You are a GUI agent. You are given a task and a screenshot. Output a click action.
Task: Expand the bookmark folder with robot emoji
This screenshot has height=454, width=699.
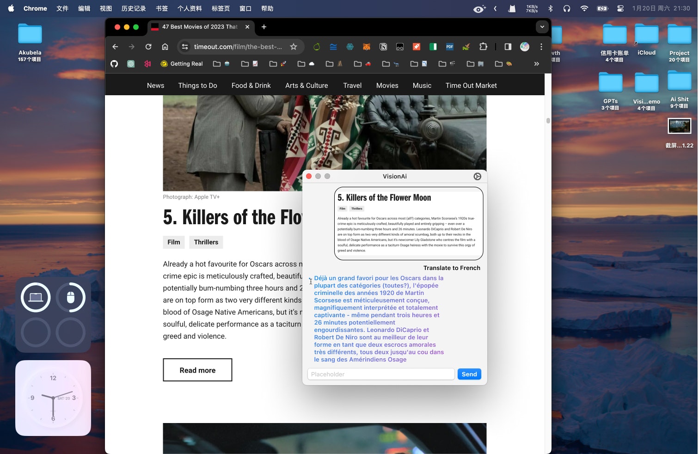[221, 64]
